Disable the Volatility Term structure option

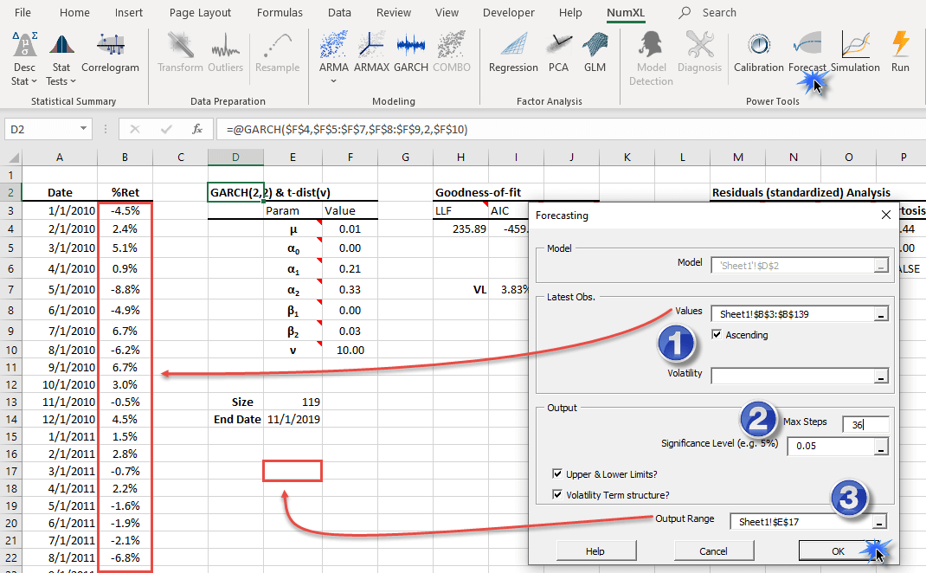pyautogui.click(x=558, y=495)
